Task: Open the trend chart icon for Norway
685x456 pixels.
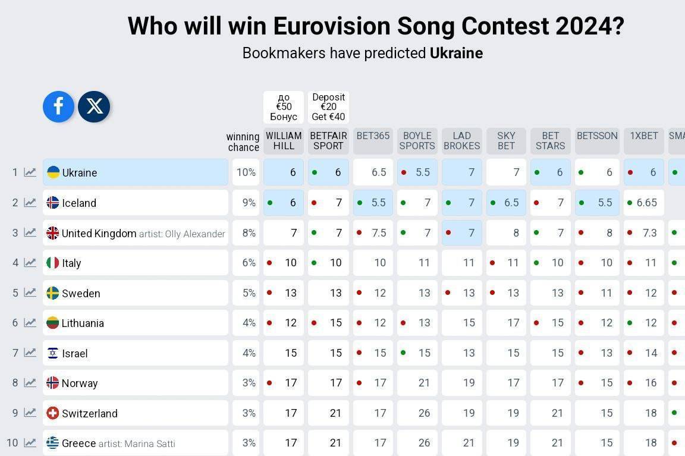Action: [x=30, y=383]
